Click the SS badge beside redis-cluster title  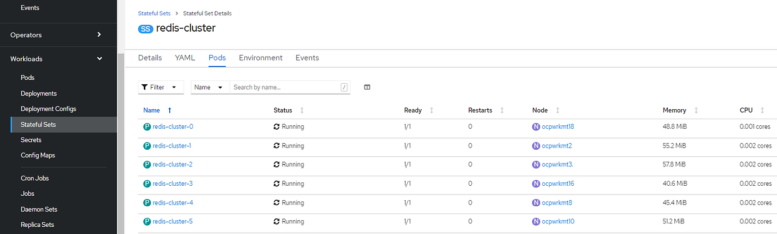pos(146,29)
